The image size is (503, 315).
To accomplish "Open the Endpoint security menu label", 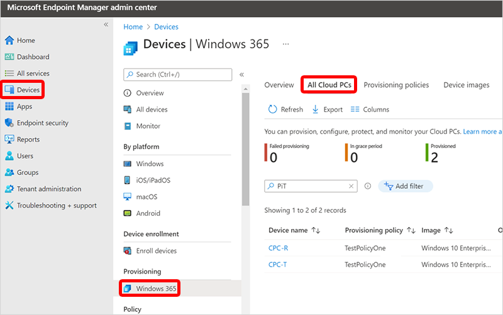I will (x=43, y=123).
